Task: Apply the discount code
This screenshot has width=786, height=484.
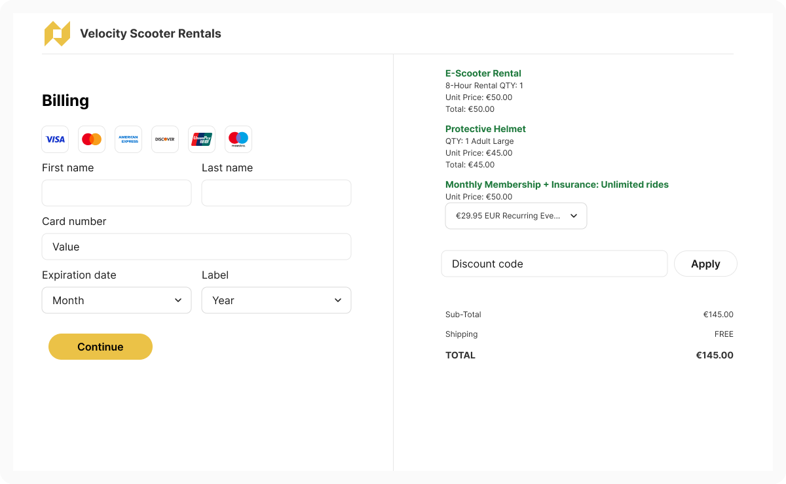Action: (x=705, y=264)
